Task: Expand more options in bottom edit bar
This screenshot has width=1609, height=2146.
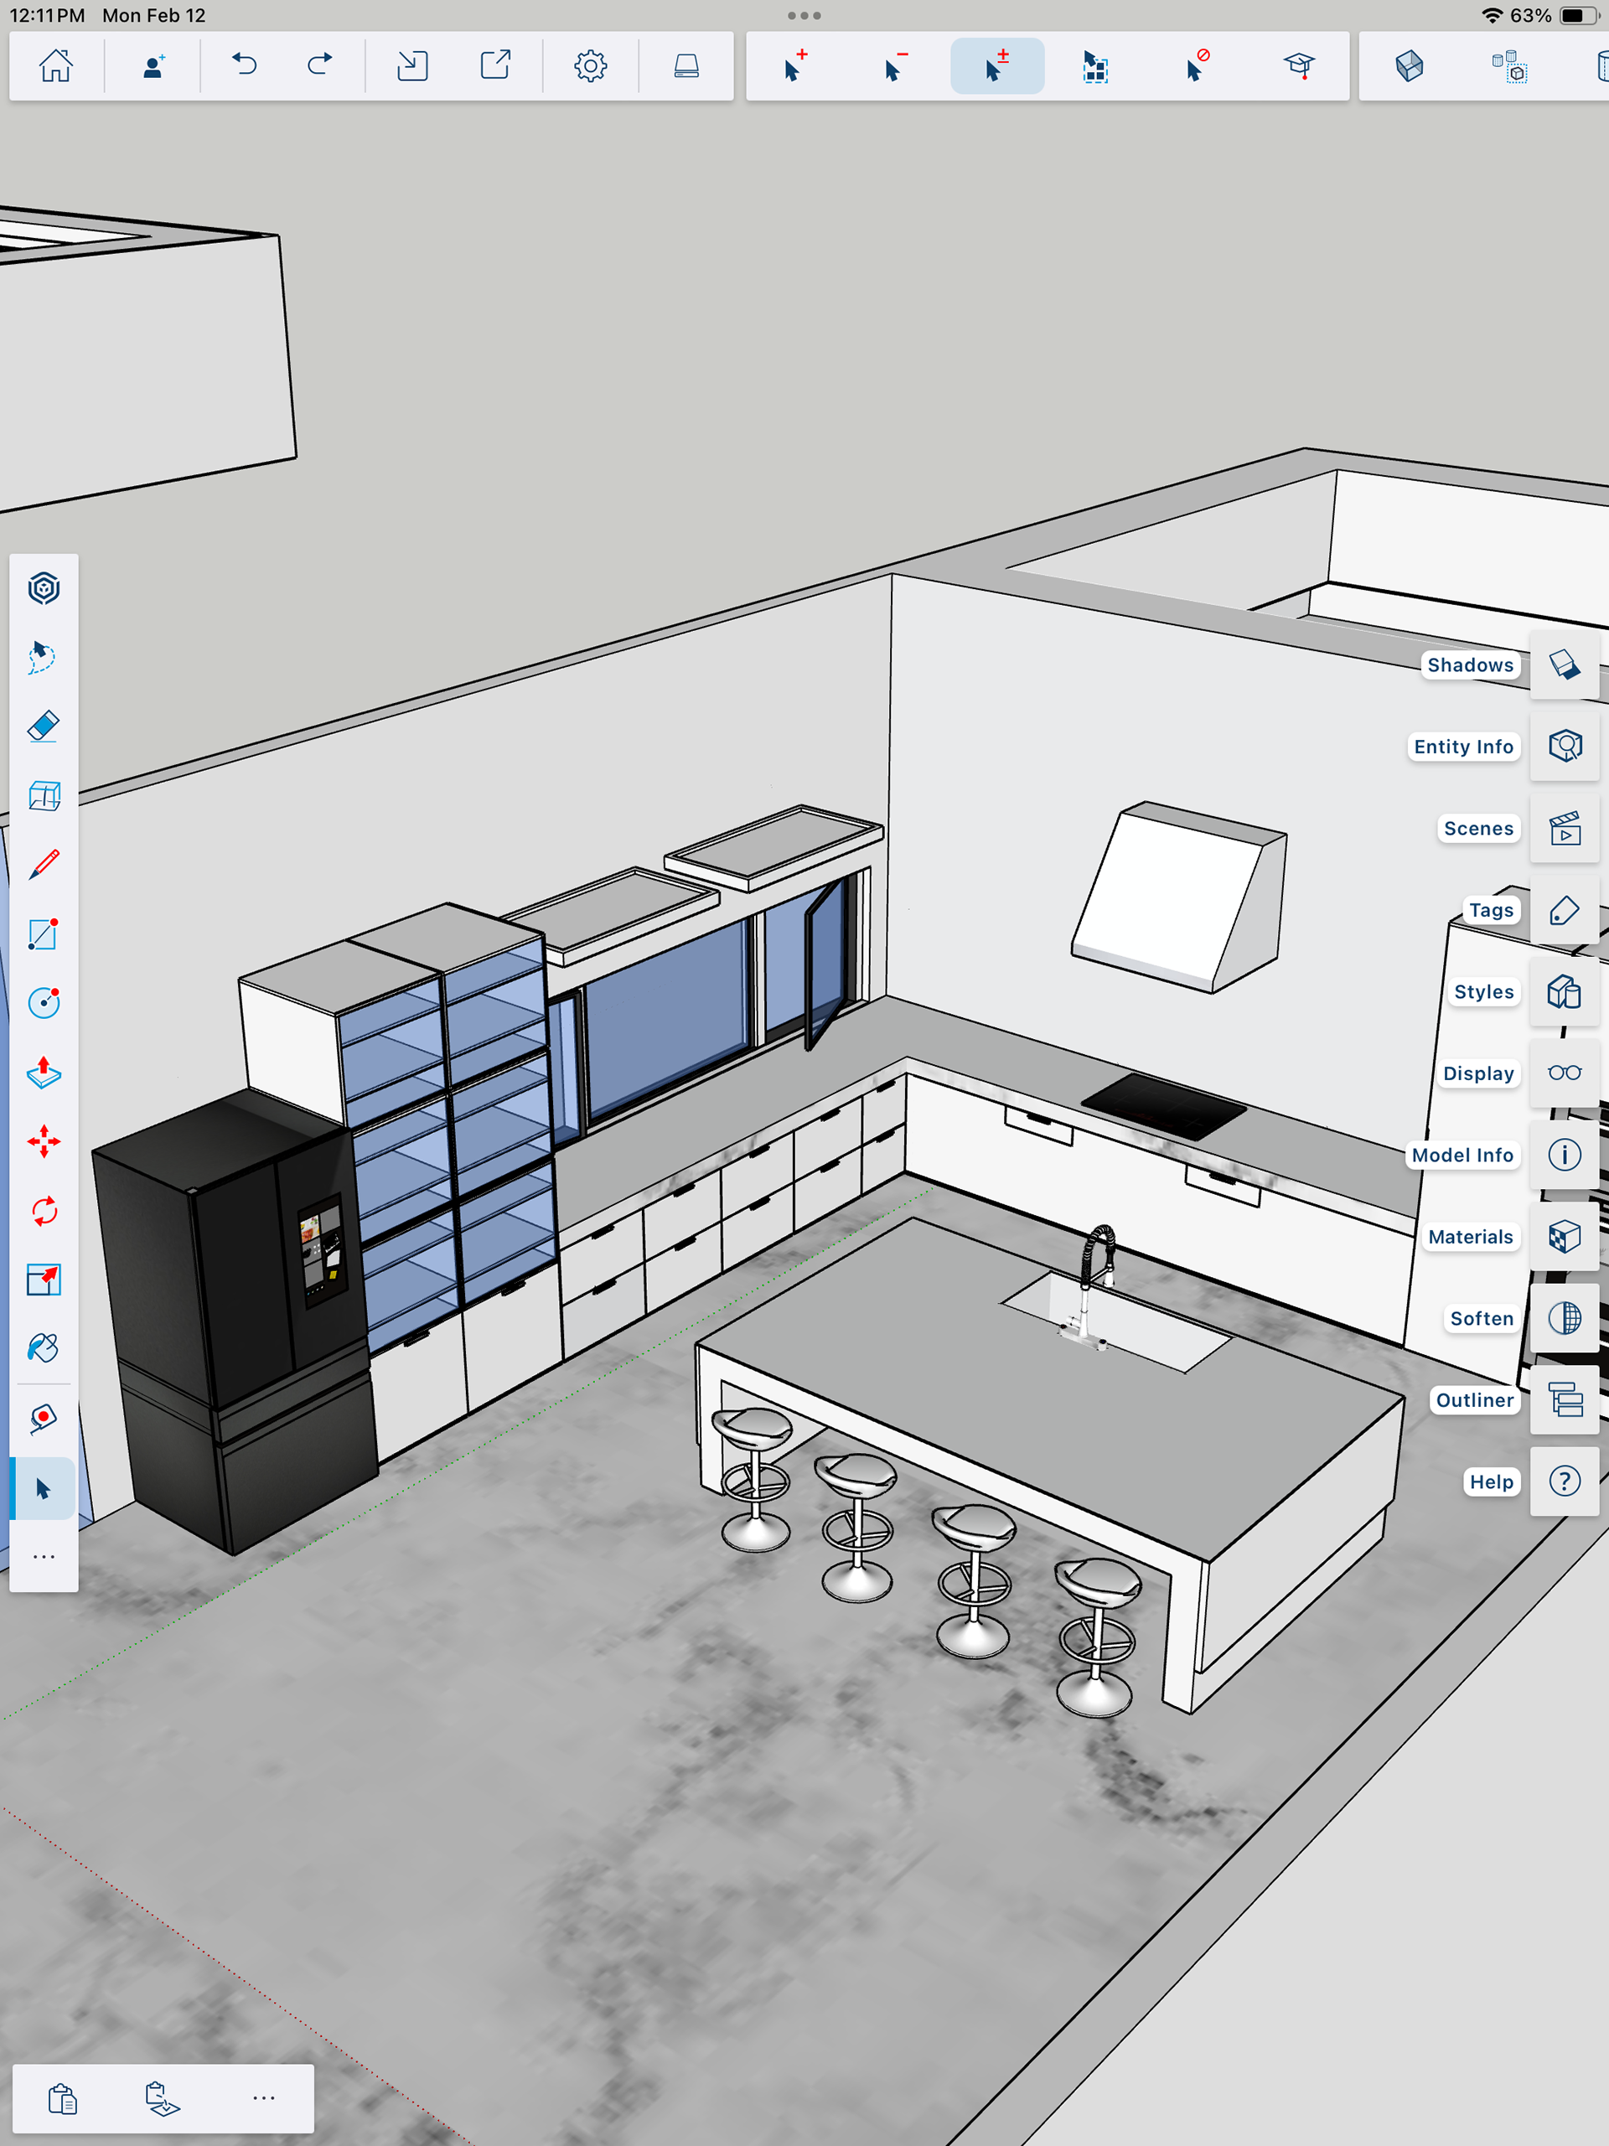Action: pyautogui.click(x=263, y=2097)
